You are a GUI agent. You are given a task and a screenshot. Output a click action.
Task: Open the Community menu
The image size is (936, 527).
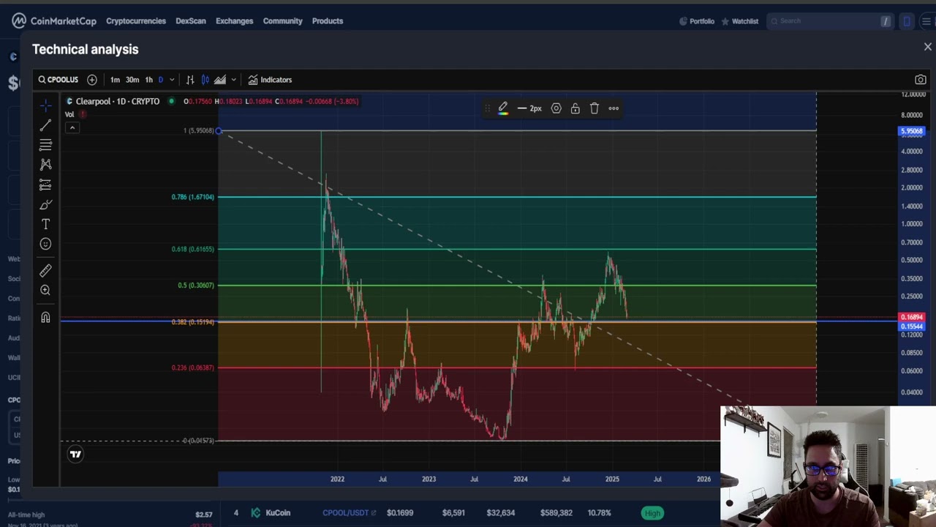[283, 20]
